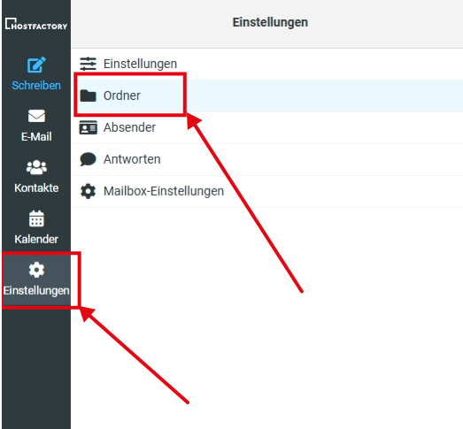Open the E-Mail section label
Screen dimensions: 463x429
point(36,136)
